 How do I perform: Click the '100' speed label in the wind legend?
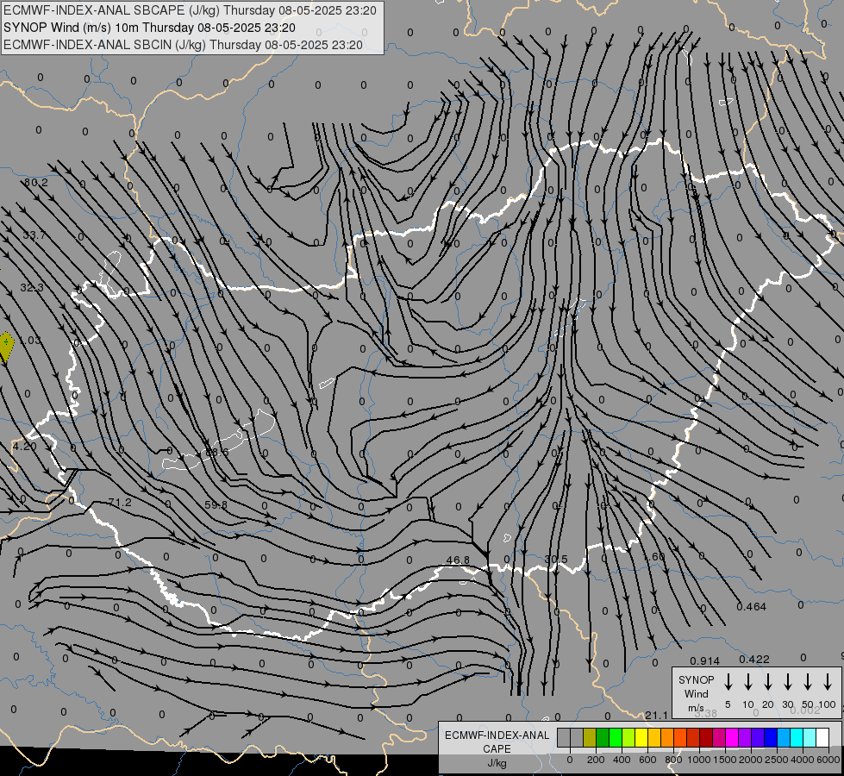click(x=828, y=704)
